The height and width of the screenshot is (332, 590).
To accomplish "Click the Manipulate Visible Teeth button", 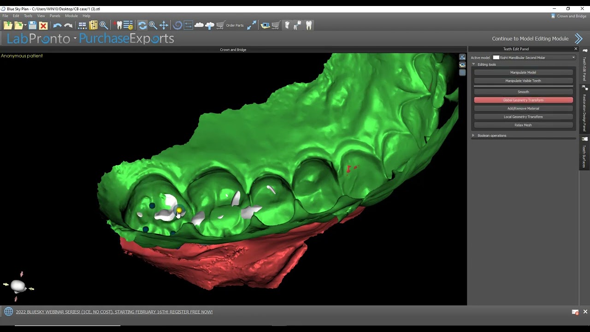I will pyautogui.click(x=523, y=81).
